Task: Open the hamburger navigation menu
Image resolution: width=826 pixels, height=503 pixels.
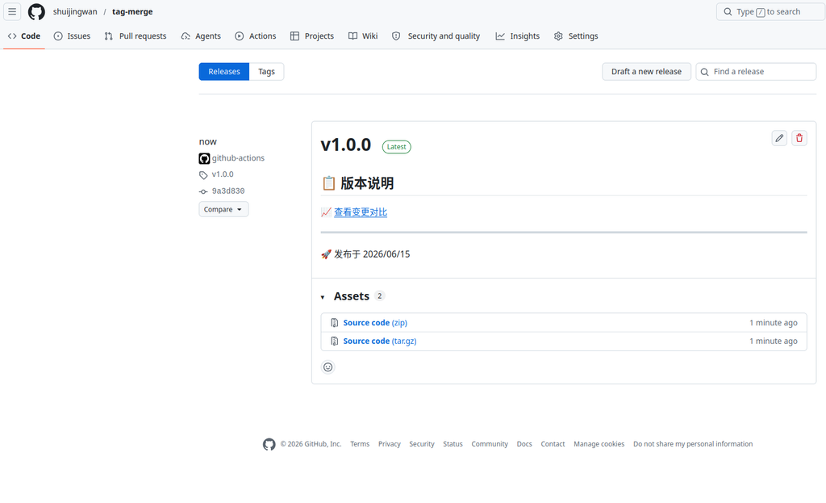Action: [x=12, y=11]
